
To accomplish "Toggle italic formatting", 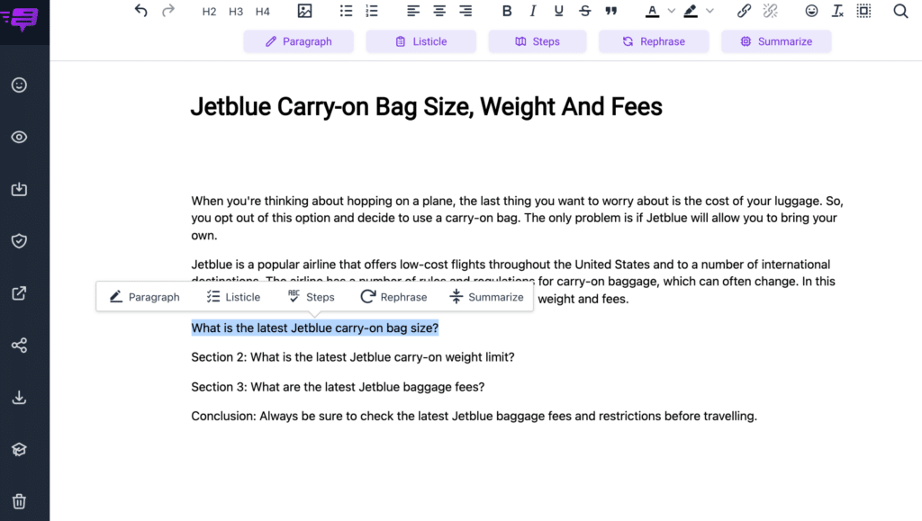I will click(x=533, y=11).
